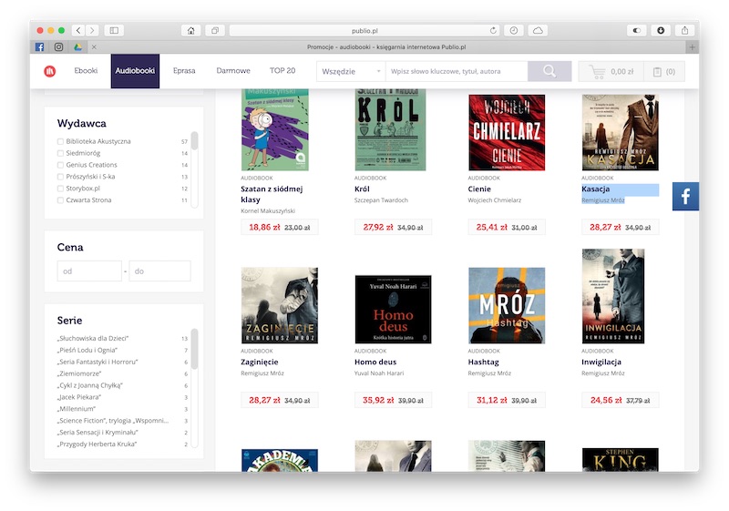Open the Ebooki menu tab
This screenshot has width=729, height=511.
[86, 71]
